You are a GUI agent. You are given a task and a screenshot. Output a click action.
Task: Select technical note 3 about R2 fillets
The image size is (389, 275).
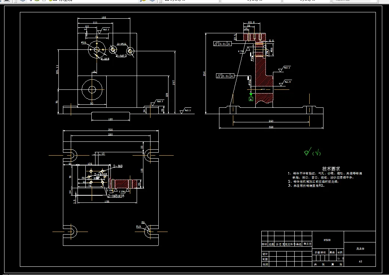pyautogui.click(x=306, y=186)
